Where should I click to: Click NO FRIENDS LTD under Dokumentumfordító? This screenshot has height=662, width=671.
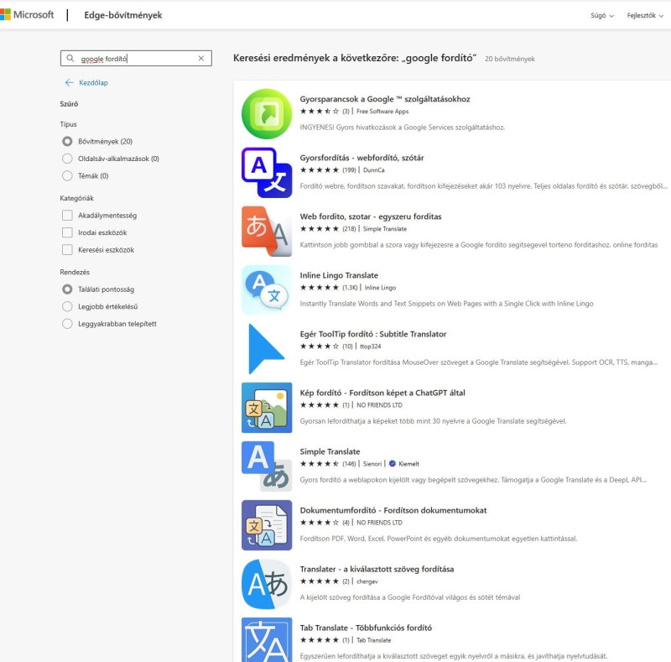pyautogui.click(x=379, y=523)
